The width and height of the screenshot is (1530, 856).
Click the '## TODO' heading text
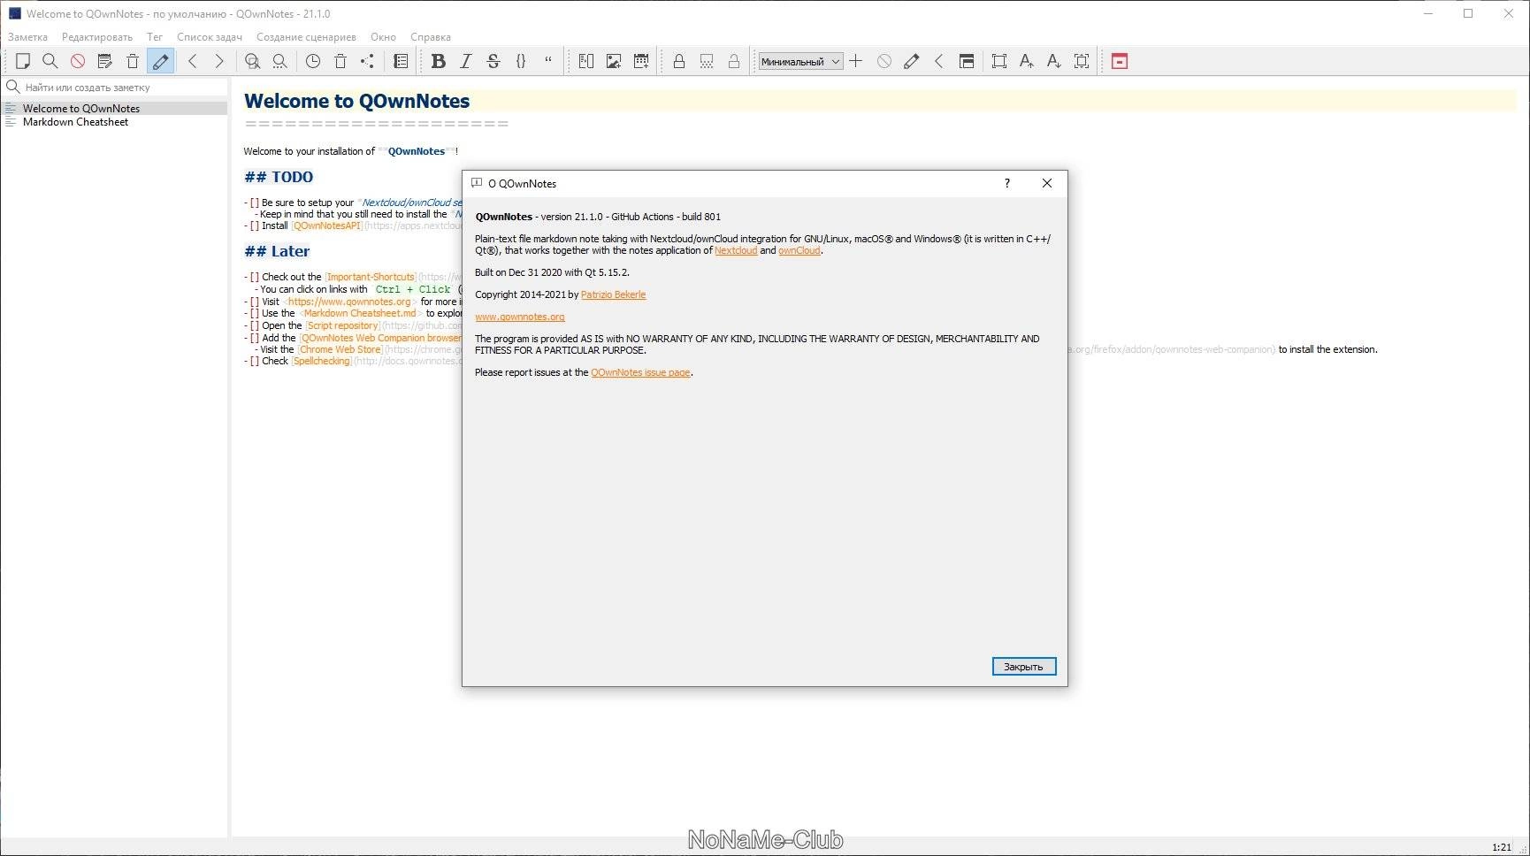pos(279,177)
